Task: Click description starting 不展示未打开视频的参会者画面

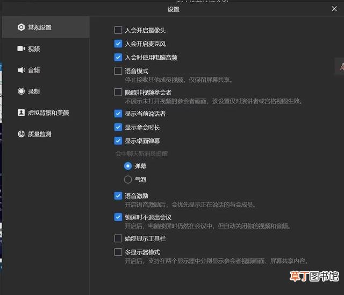Action: tap(214, 101)
